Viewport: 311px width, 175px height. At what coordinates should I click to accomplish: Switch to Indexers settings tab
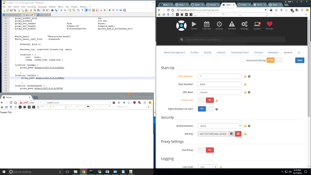point(221,53)
